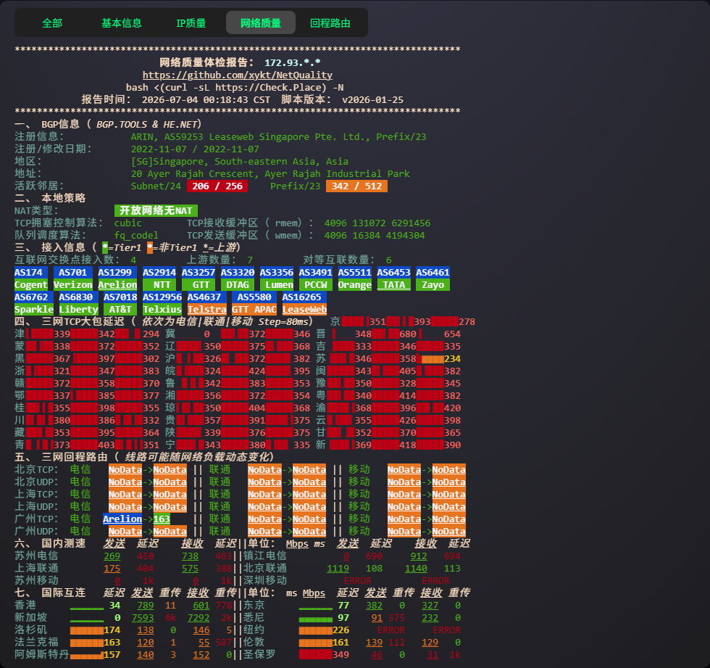Click 香港 send speed 789
The height and width of the screenshot is (668, 710).
[x=146, y=606]
